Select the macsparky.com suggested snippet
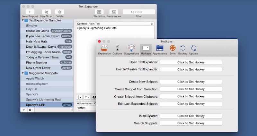257x136 pixels. point(47,83)
